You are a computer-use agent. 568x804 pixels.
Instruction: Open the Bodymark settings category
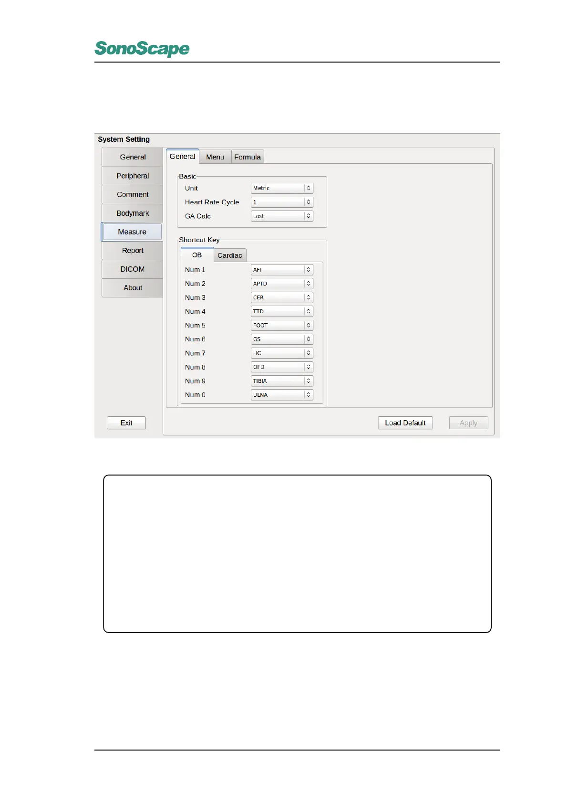[132, 213]
